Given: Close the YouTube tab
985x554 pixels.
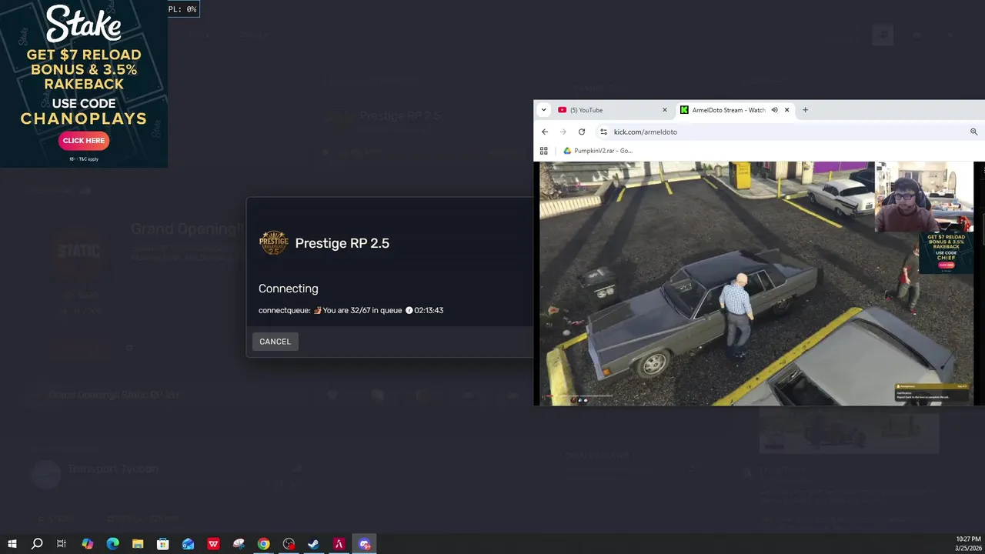Looking at the screenshot, I should (x=664, y=110).
